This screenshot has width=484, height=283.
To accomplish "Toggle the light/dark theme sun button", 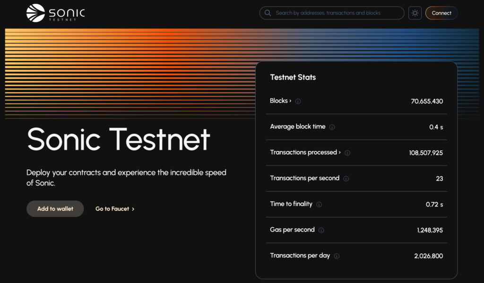I will pyautogui.click(x=415, y=13).
